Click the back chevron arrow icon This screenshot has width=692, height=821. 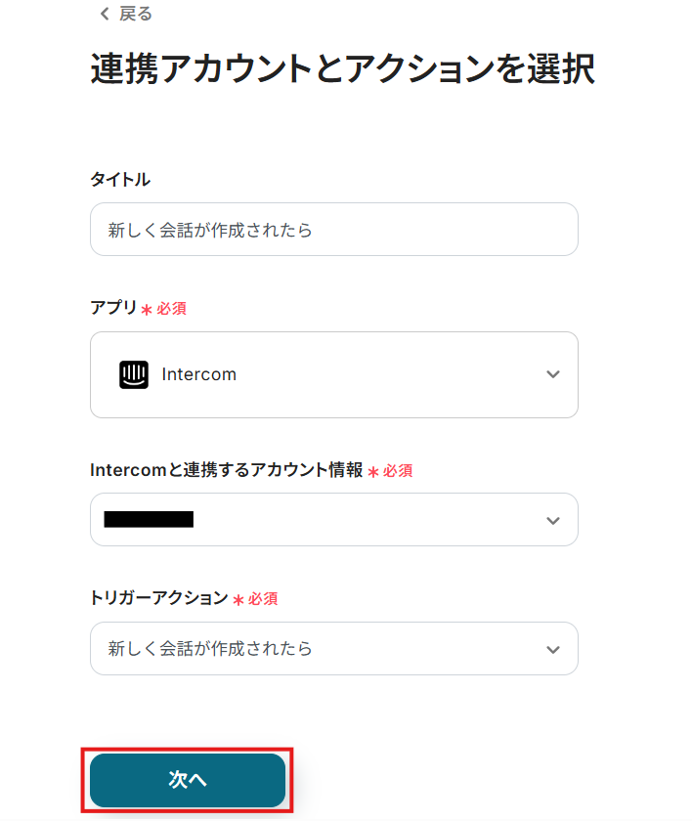(x=105, y=14)
